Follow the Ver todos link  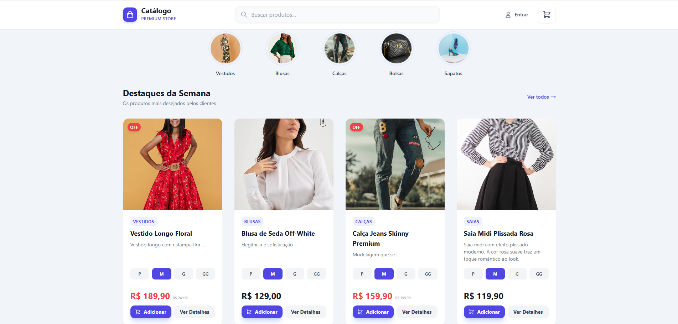coord(541,97)
